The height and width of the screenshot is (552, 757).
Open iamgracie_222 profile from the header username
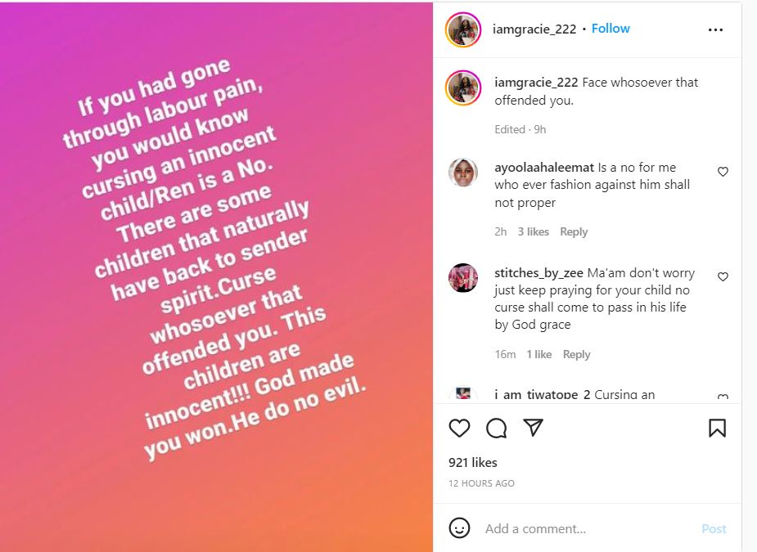click(x=534, y=29)
